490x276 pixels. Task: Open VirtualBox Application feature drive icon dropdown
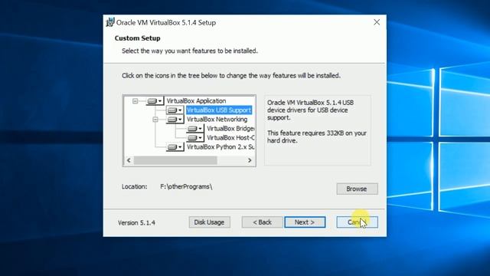point(155,100)
